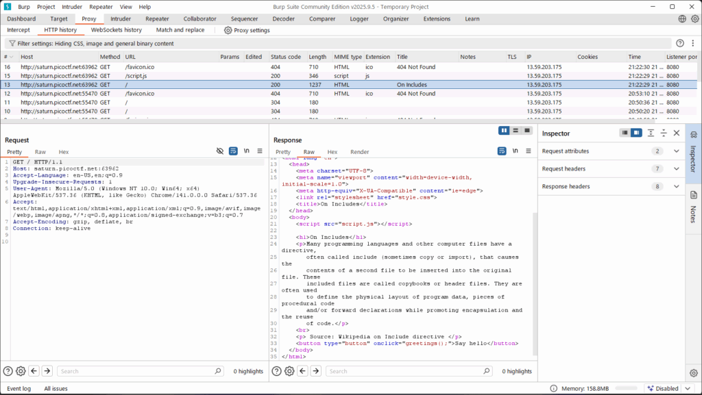Expand the Response headers section
The image size is (702, 395).
[677, 186]
